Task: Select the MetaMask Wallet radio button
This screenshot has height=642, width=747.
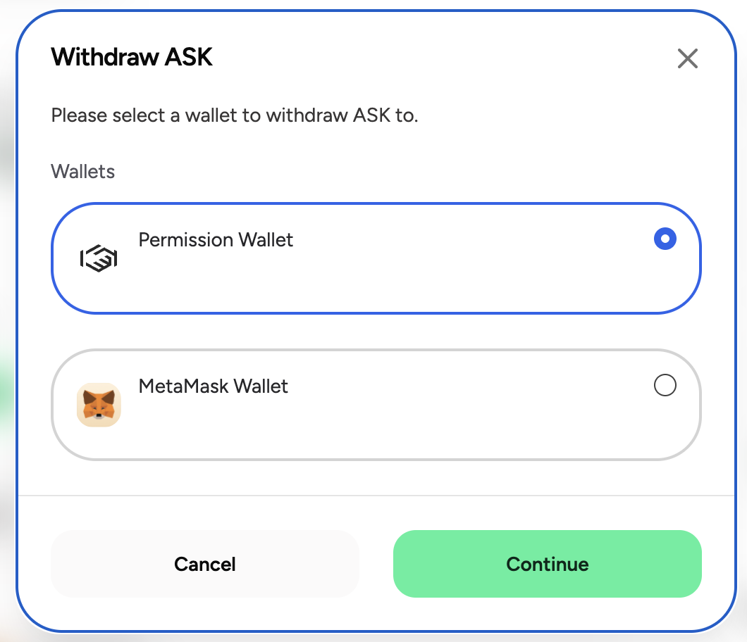Action: 665,385
